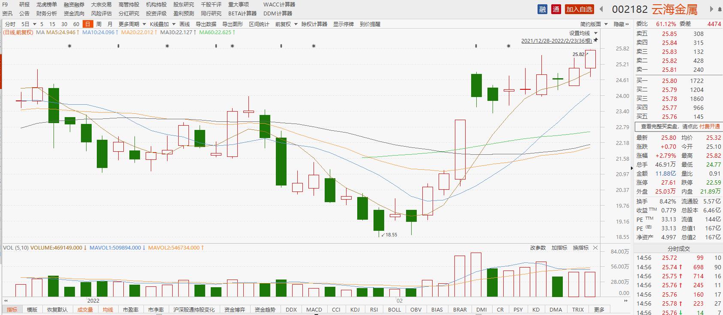Screen dimensions: 723x315
Task: Click the red 通 connect badge
Action: point(556,9)
